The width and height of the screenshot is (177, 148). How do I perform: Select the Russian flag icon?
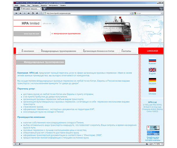[x=152, y=60]
